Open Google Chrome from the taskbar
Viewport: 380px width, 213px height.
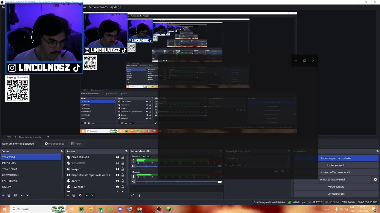point(140,209)
